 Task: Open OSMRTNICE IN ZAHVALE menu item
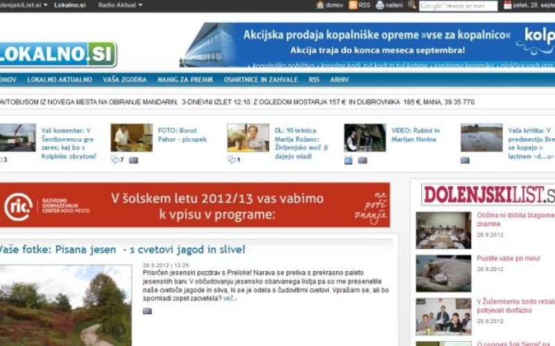(261, 80)
